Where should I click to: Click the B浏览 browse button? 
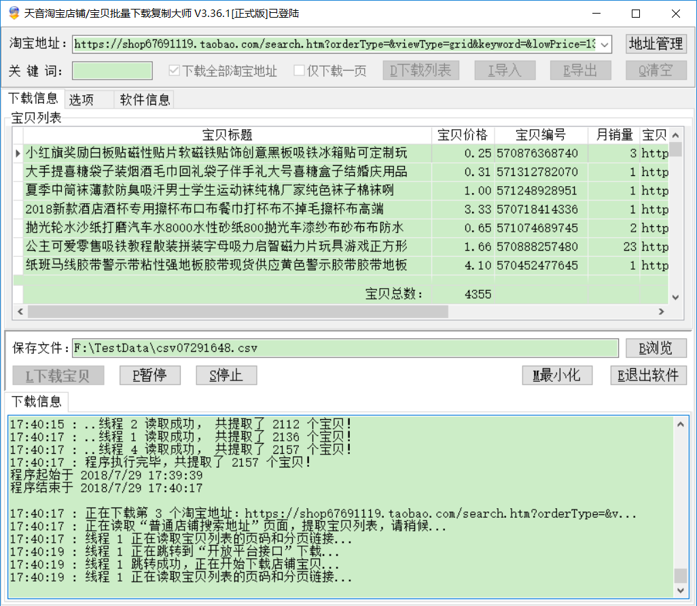[x=656, y=349]
